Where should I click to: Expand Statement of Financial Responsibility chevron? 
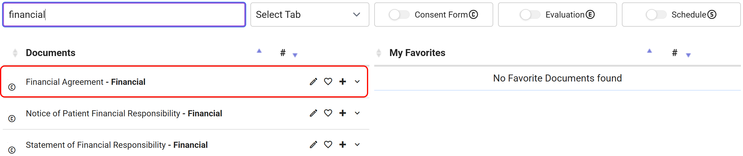pyautogui.click(x=357, y=144)
